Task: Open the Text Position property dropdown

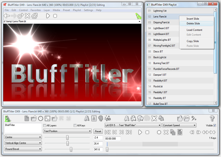Action: 67,131
